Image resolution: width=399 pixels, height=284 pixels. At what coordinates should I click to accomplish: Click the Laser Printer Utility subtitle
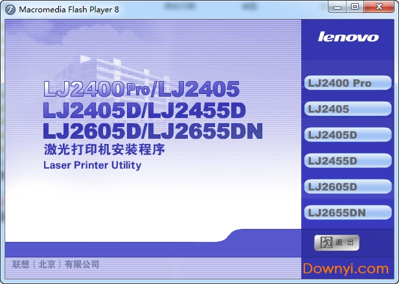(x=93, y=165)
